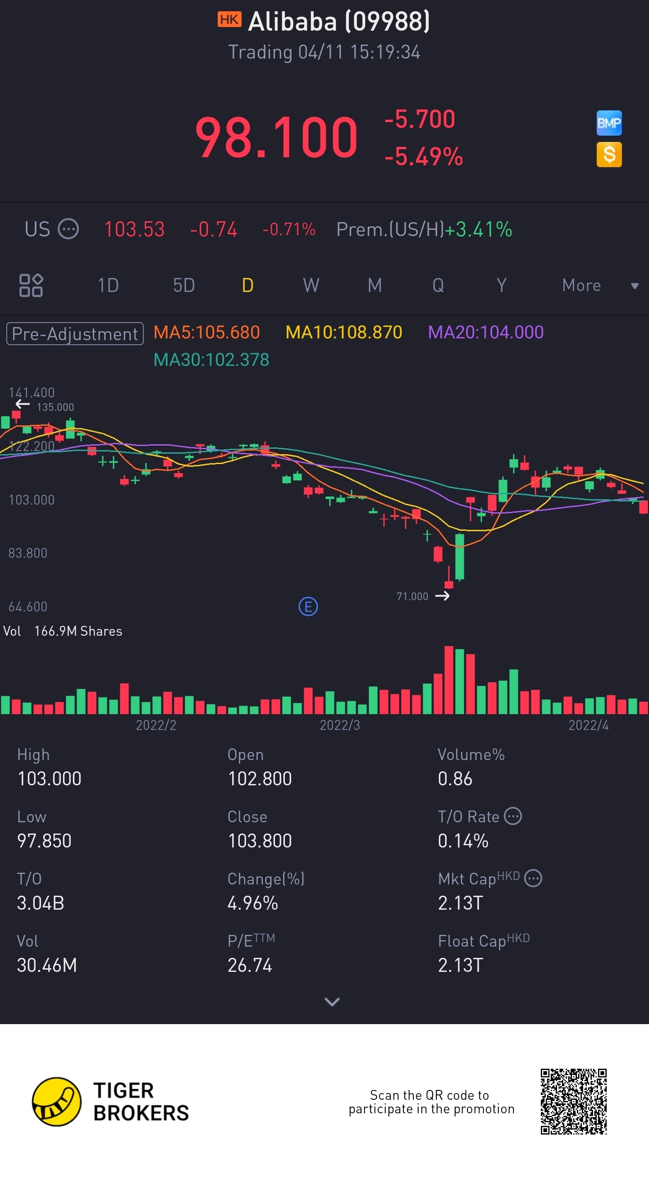The width and height of the screenshot is (649, 1180).
Task: Open T/O Rate info bubble
Action: [513, 816]
